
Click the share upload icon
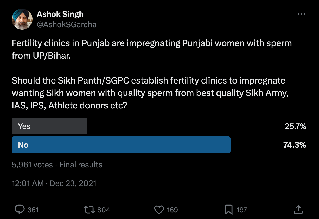298,210
